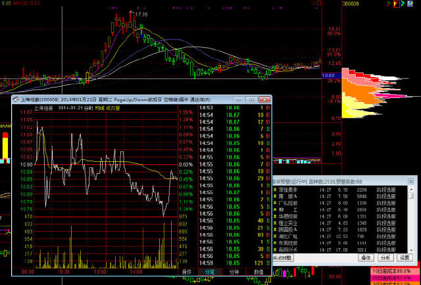The height and width of the screenshot is (285, 421).
Task: Click the 14:56 tick with volume 40 S
Action: click(x=235, y=220)
